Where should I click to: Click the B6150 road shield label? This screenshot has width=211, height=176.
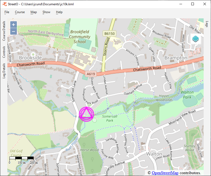point(109,34)
